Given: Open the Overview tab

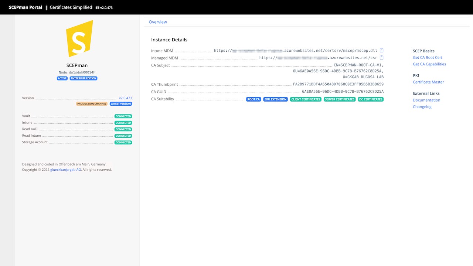Looking at the screenshot, I should click(x=158, y=22).
